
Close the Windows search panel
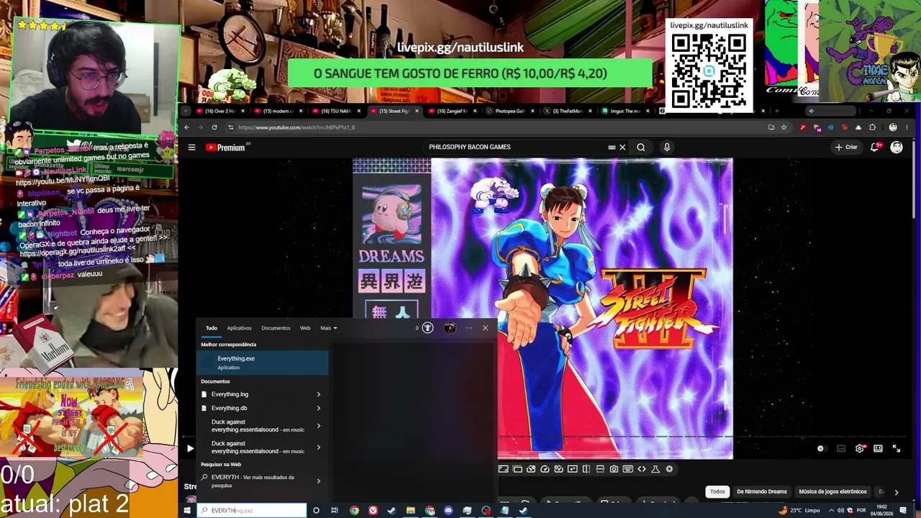[485, 328]
